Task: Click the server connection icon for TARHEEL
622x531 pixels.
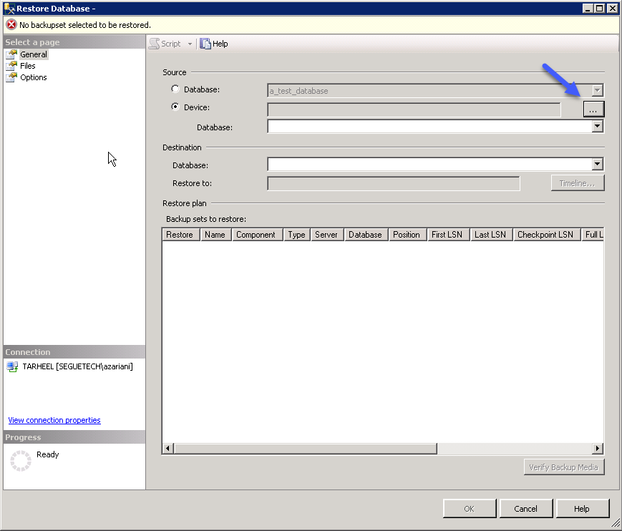Action: point(12,366)
